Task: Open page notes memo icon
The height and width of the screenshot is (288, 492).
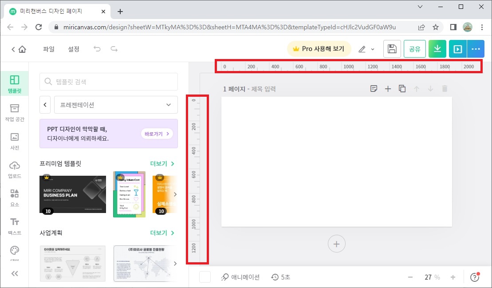Action: point(374,89)
